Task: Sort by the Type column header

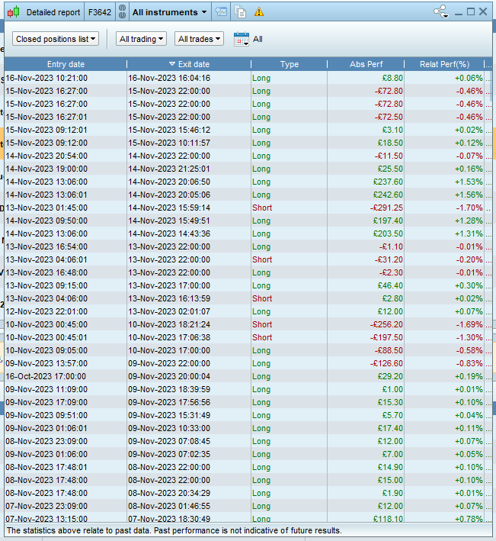Action: 290,64
